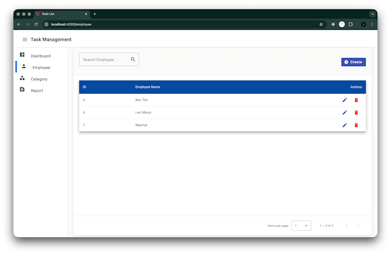Image resolution: width=391 pixels, height=255 pixels.
Task: Click the Create employee button
Action: pyautogui.click(x=354, y=62)
